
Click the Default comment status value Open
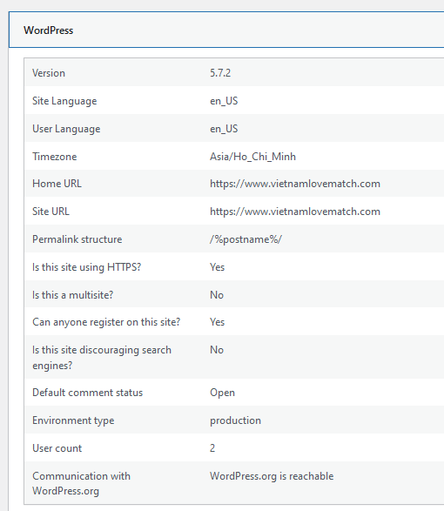point(222,393)
